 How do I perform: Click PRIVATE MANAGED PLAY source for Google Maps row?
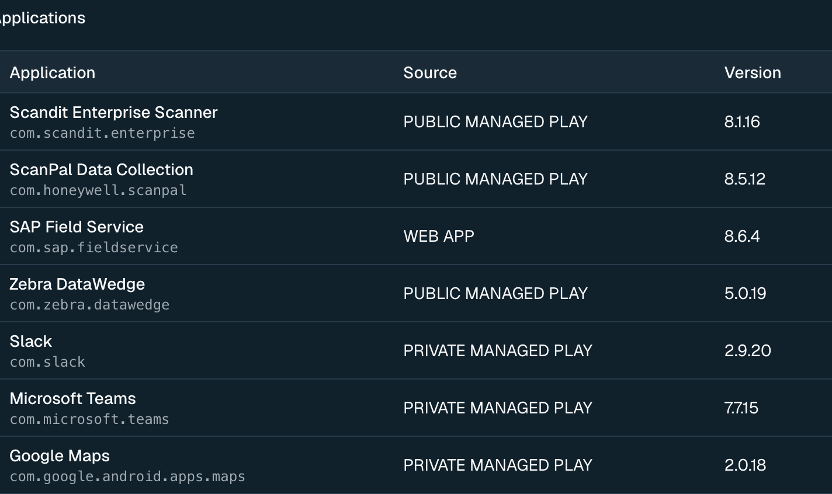click(x=498, y=465)
